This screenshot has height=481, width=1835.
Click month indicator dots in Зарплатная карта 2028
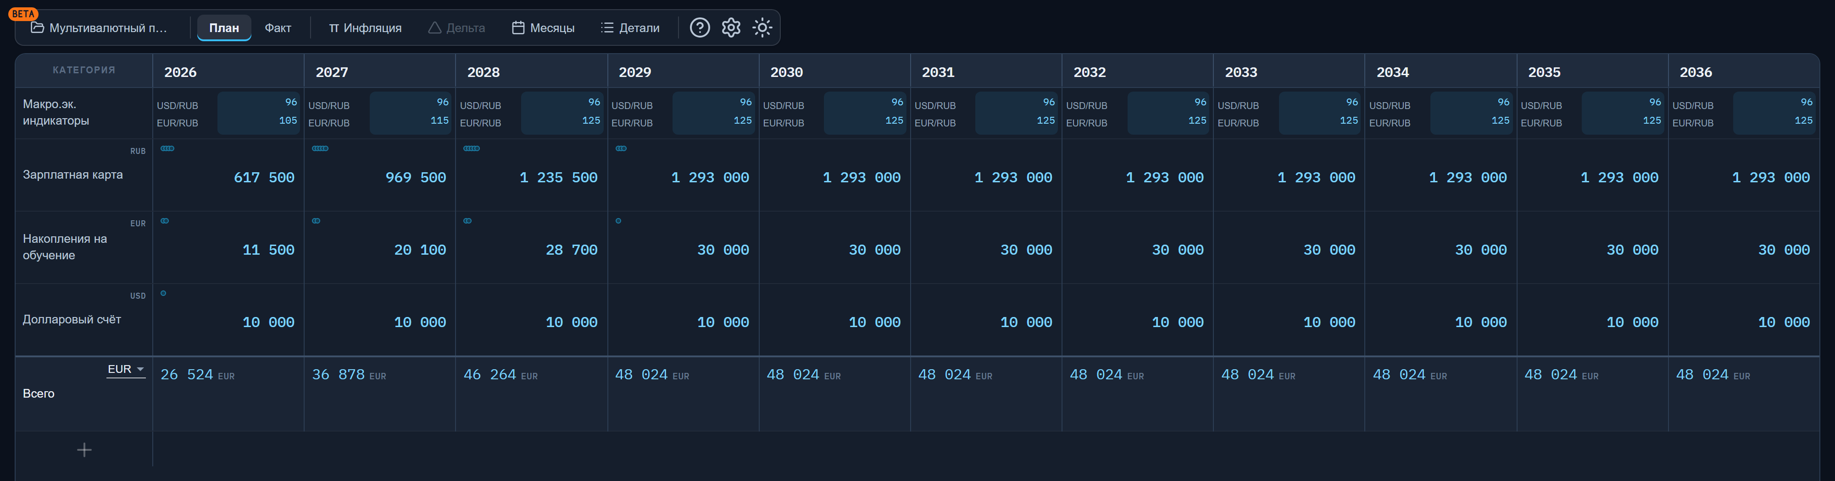coord(472,149)
